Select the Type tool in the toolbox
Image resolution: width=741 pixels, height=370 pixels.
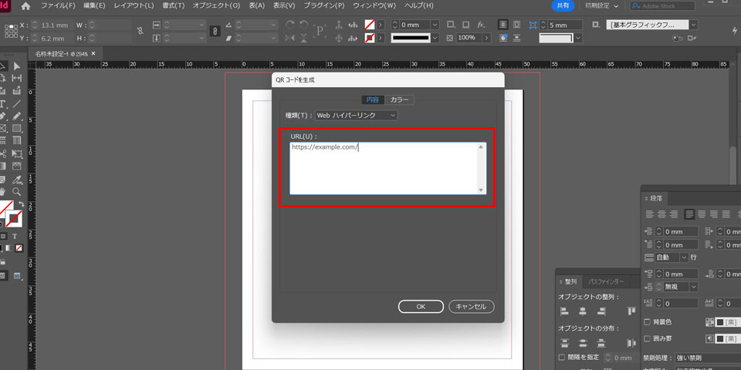[3, 103]
